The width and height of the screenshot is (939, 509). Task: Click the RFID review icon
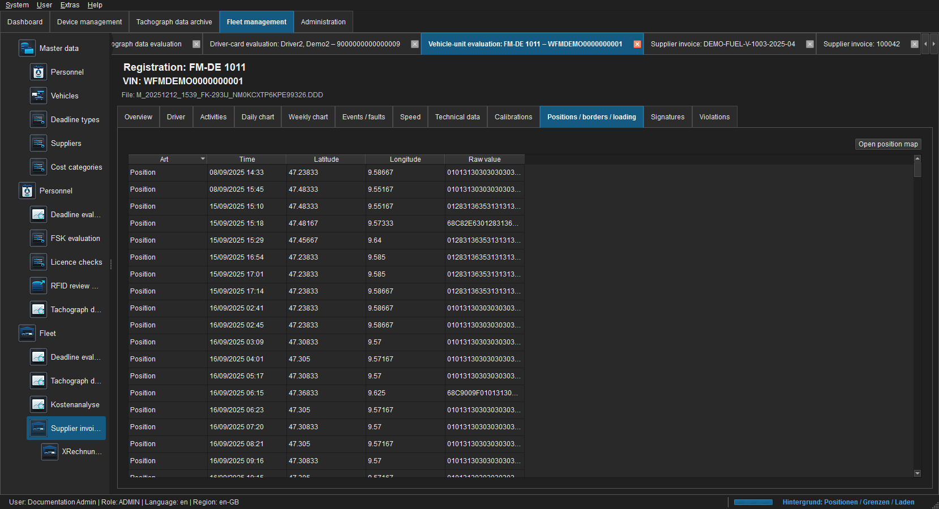[38, 286]
